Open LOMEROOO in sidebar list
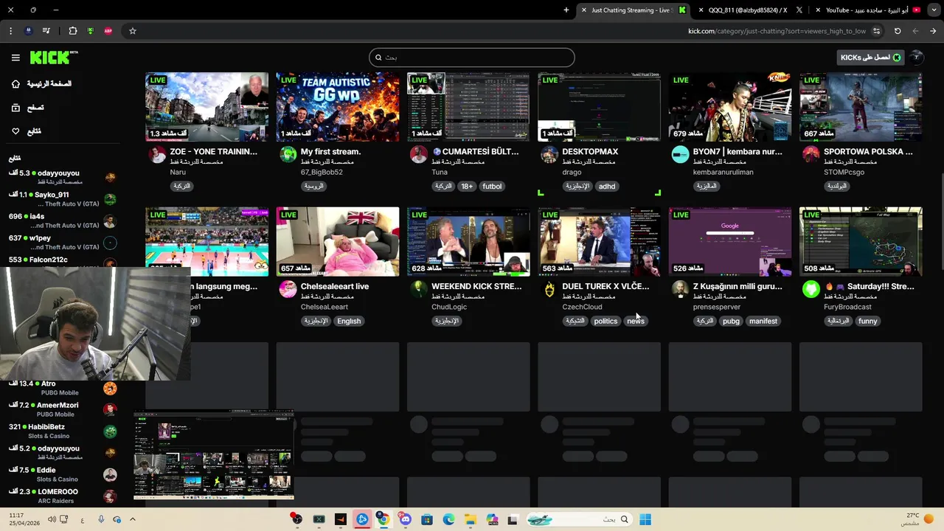This screenshot has height=531, width=944. click(62, 496)
